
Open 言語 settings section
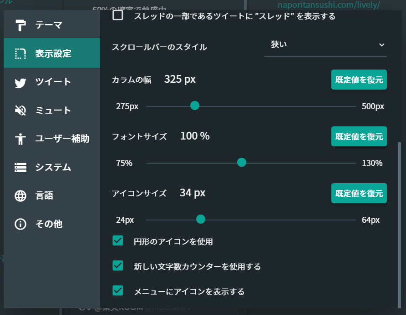coord(52,195)
